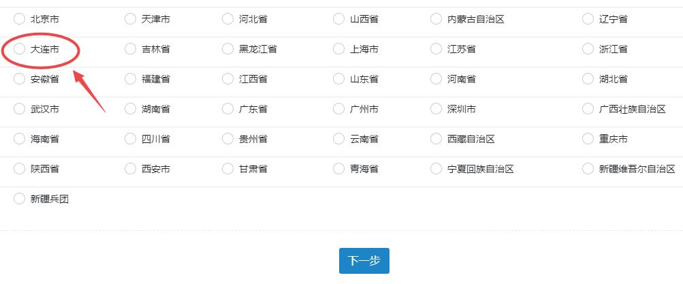Image resolution: width=683 pixels, height=284 pixels.
Task: Select 西安市 radio button
Action: (130, 169)
